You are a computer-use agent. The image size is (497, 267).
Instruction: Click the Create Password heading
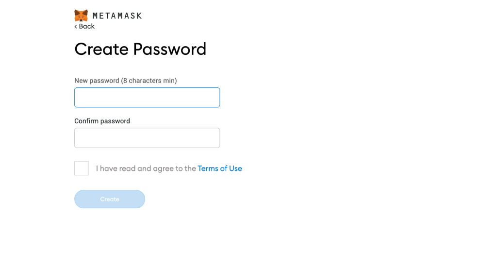pos(140,49)
